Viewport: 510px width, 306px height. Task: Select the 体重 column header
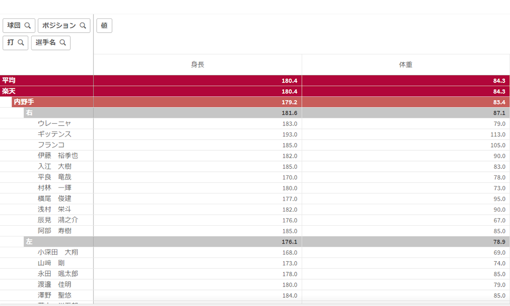405,65
